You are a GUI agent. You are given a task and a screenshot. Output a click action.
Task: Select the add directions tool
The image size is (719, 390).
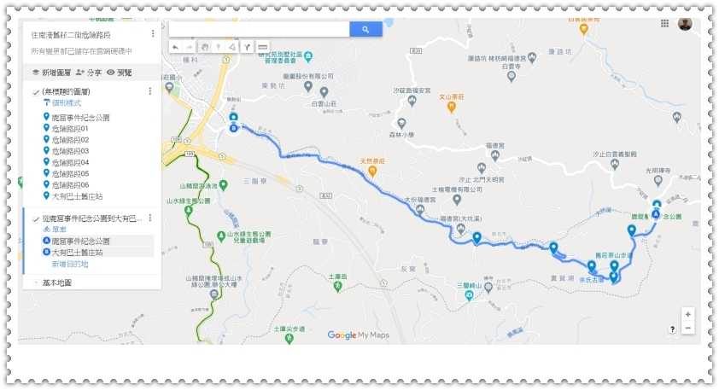click(x=247, y=47)
